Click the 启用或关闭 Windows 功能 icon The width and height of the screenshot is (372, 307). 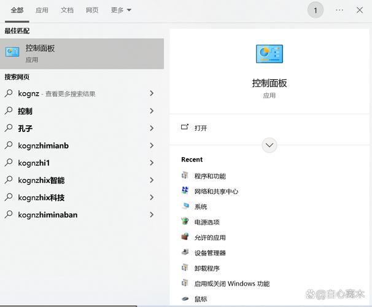pos(185,283)
